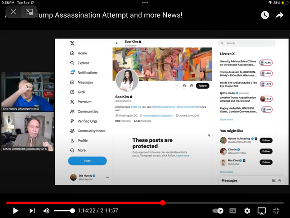Join Security Advisor Brian O'Shea live

pos(246,63)
